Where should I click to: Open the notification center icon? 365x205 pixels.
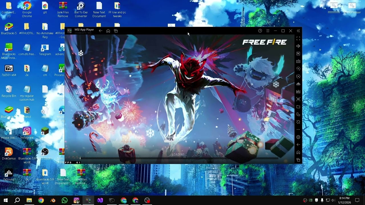click(x=357, y=200)
